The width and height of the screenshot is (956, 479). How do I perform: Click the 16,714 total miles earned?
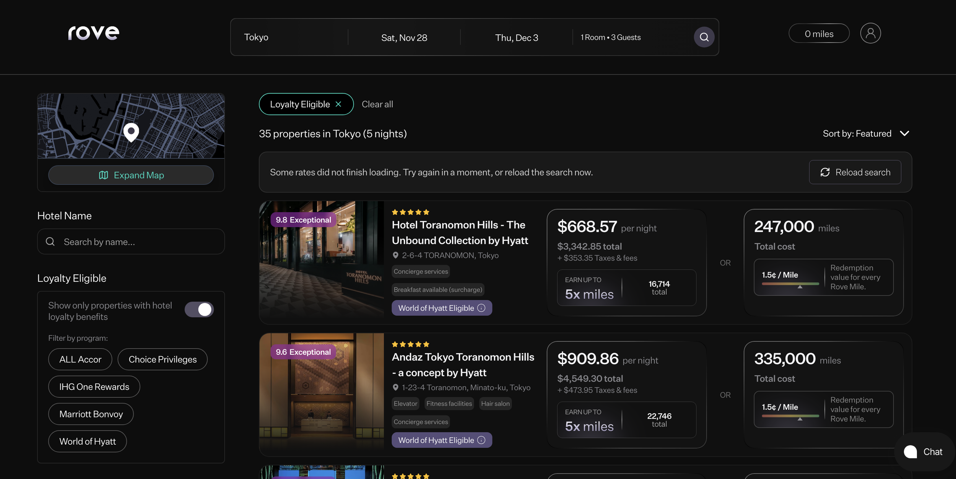point(659,288)
